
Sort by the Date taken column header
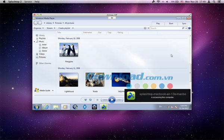click(x=87, y=32)
